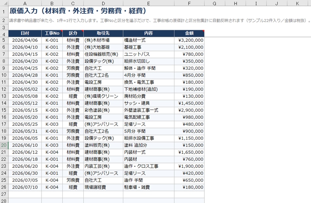Select date cell 2026/06/12

(25, 152)
